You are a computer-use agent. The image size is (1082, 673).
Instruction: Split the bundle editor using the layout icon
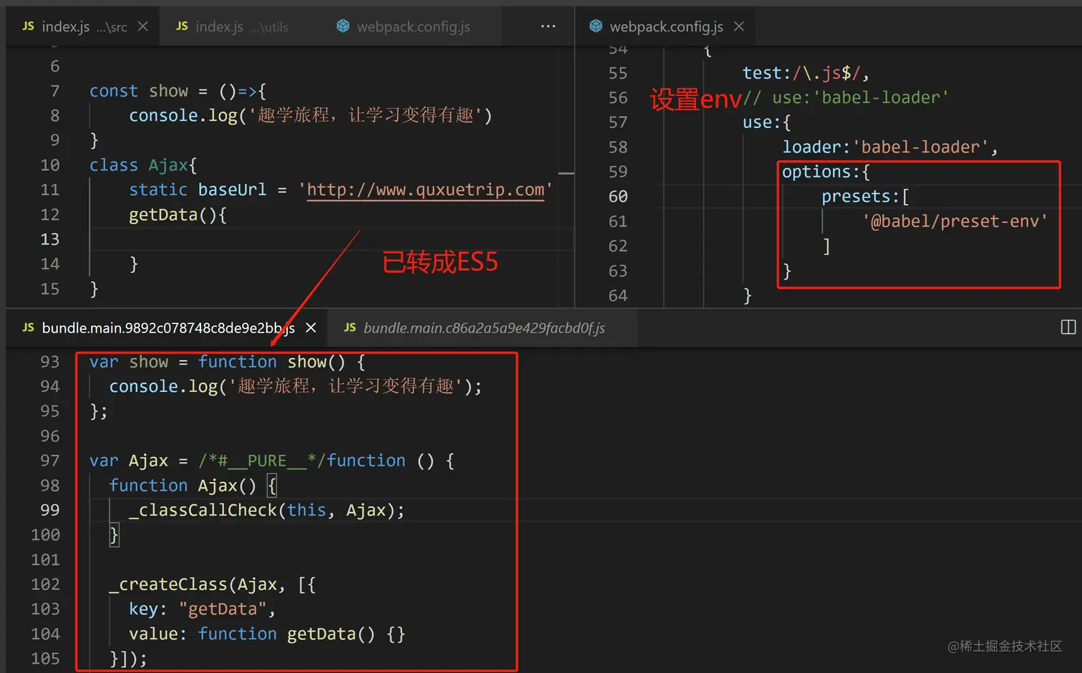[1068, 327]
